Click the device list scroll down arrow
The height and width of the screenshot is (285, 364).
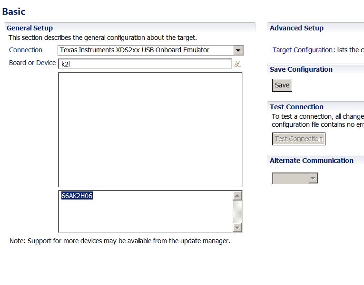coord(237,227)
